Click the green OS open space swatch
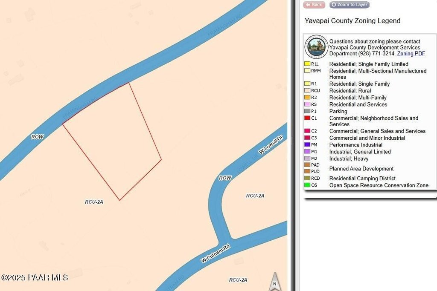437x291 pixels. click(x=307, y=185)
